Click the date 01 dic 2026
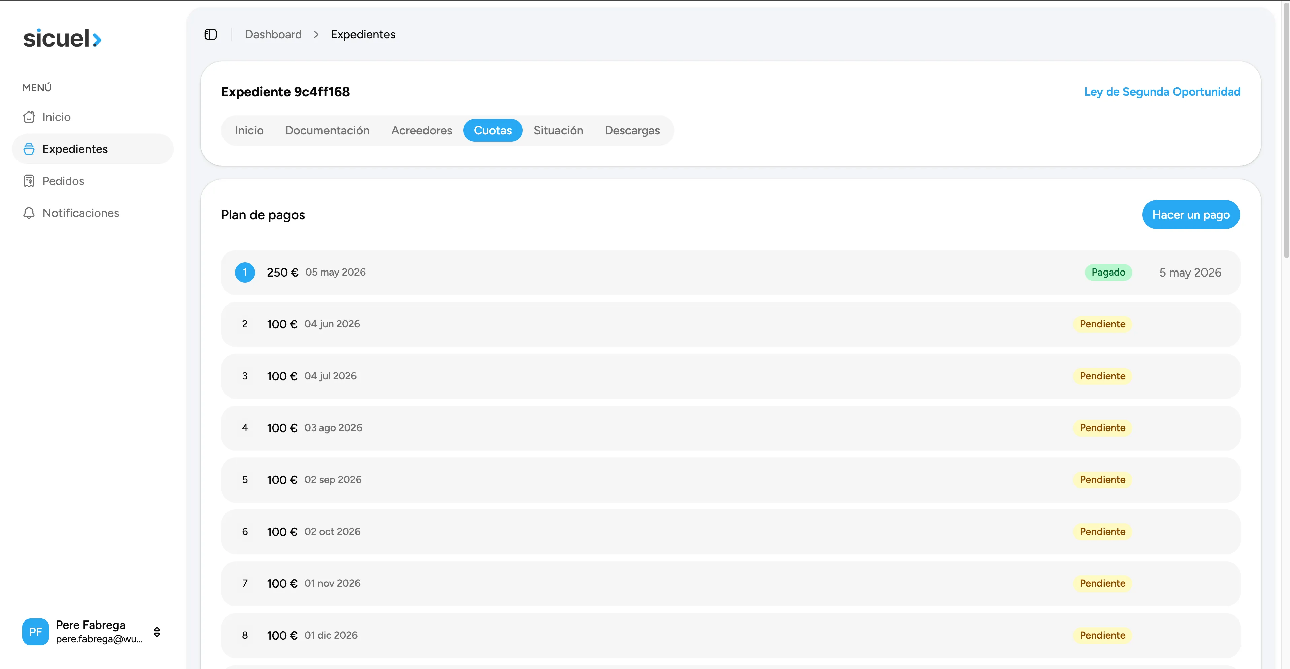 (x=331, y=635)
